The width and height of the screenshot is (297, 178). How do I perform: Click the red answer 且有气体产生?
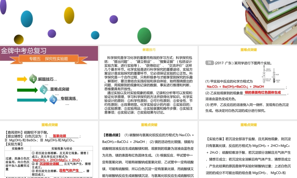69,170
